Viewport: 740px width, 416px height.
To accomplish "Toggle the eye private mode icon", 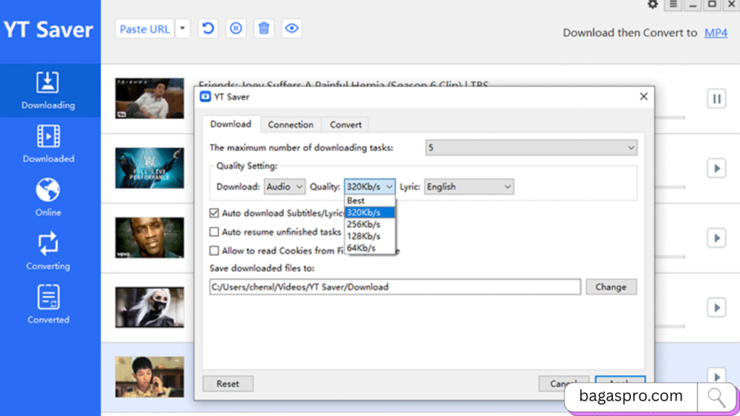I will pos(292,29).
